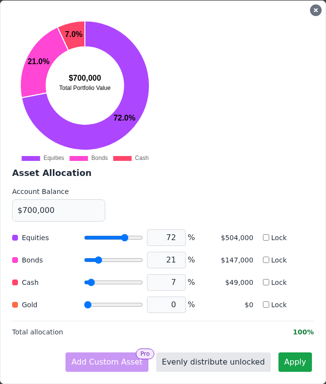
Task: Click the Gold percentage field
Action: (x=166, y=305)
